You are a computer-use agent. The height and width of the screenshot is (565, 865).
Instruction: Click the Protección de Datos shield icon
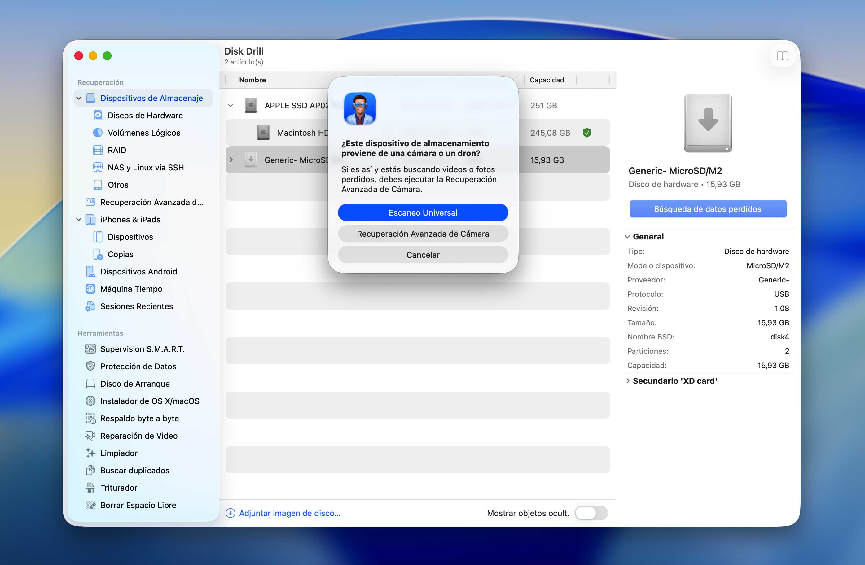90,366
